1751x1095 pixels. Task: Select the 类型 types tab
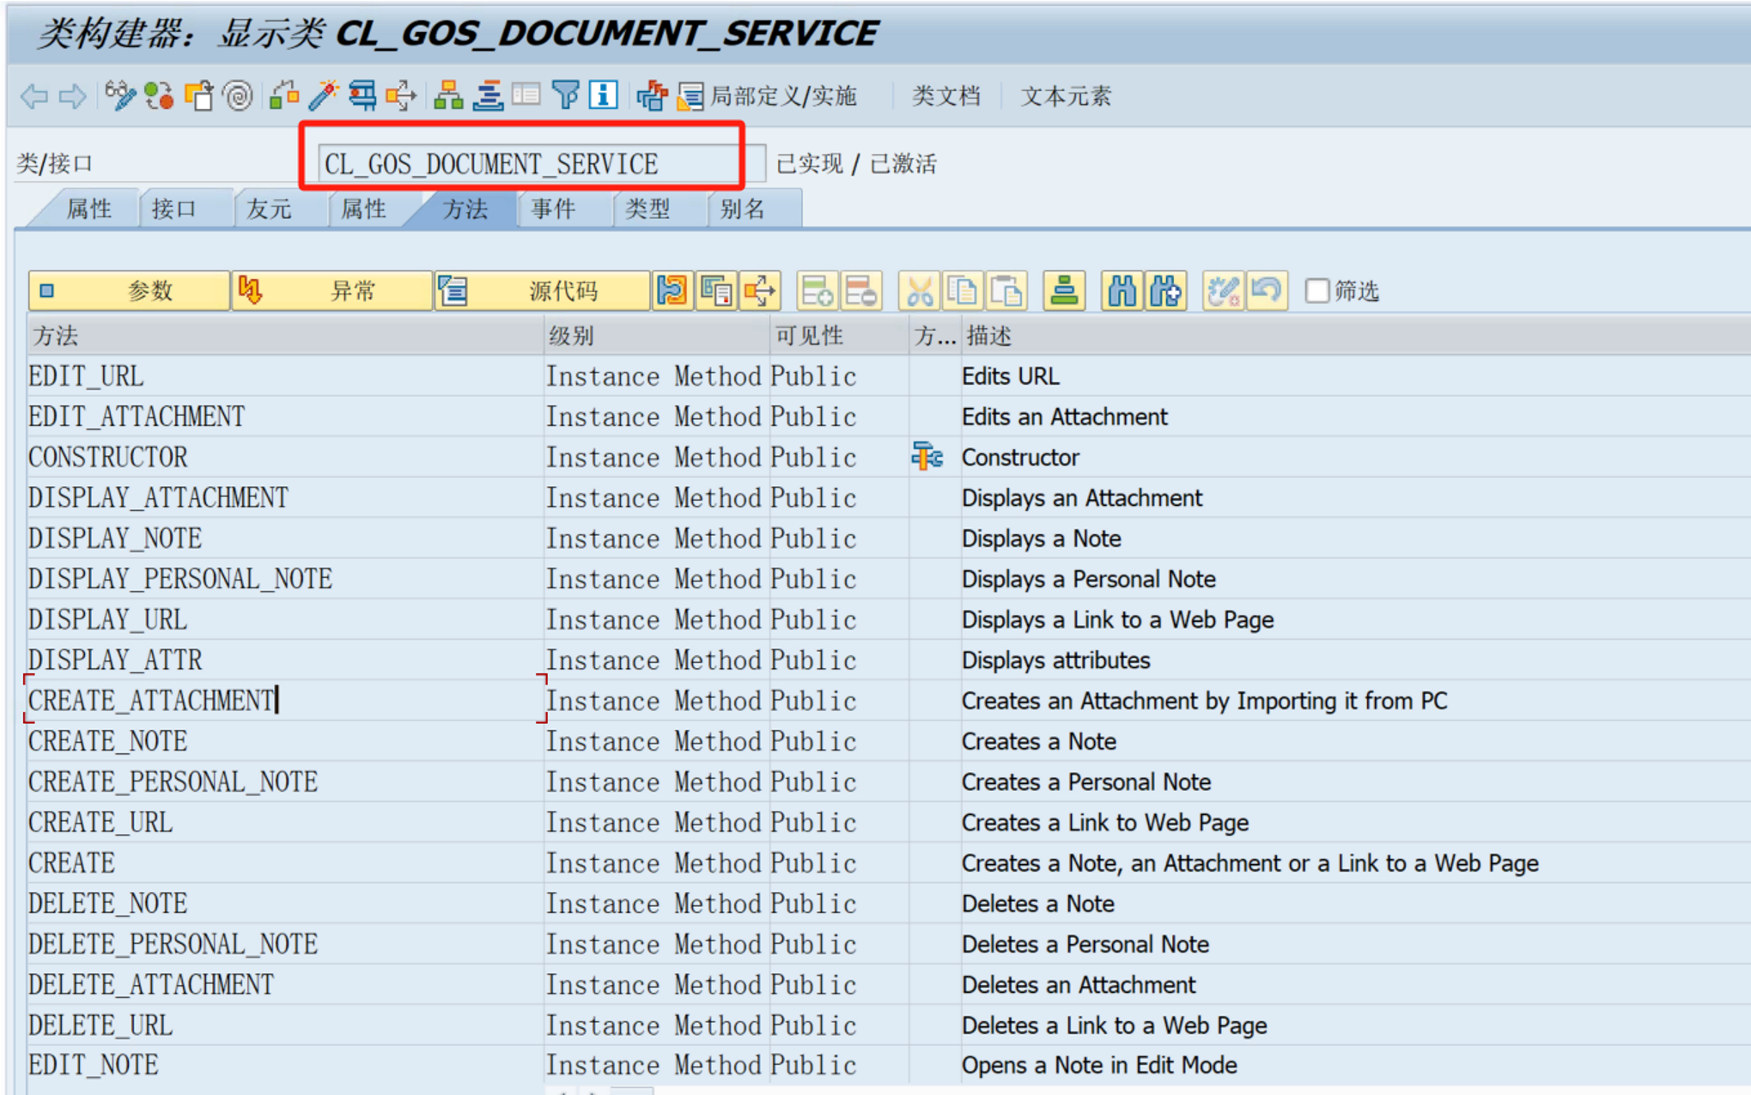coord(648,209)
